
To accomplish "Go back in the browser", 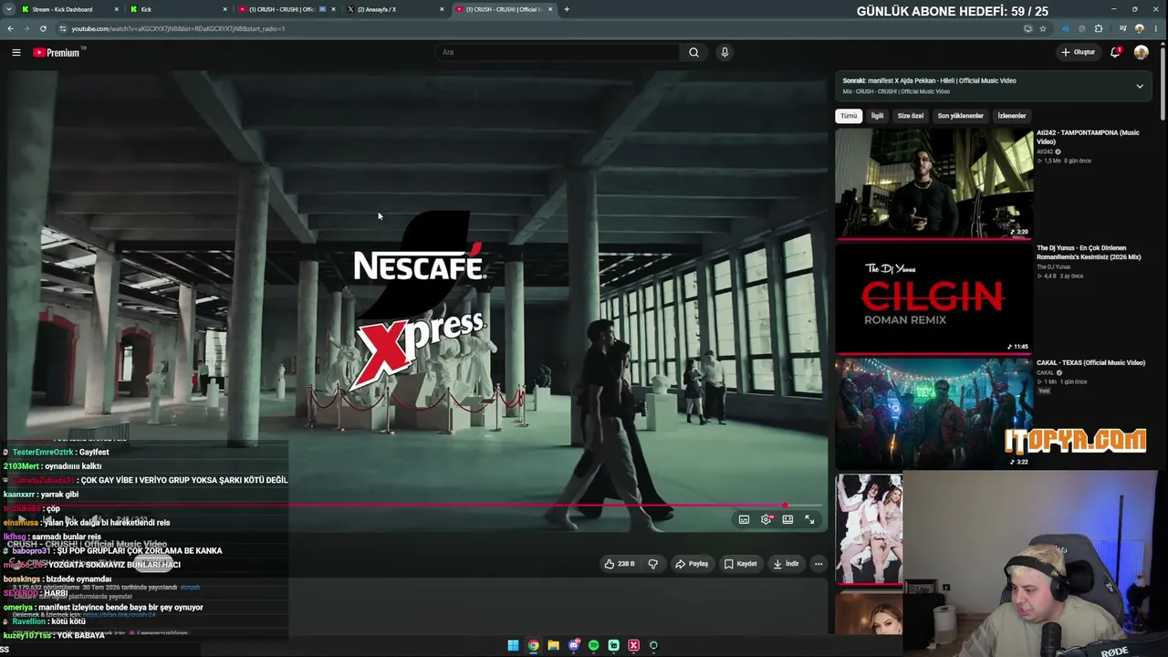I will coord(10,28).
